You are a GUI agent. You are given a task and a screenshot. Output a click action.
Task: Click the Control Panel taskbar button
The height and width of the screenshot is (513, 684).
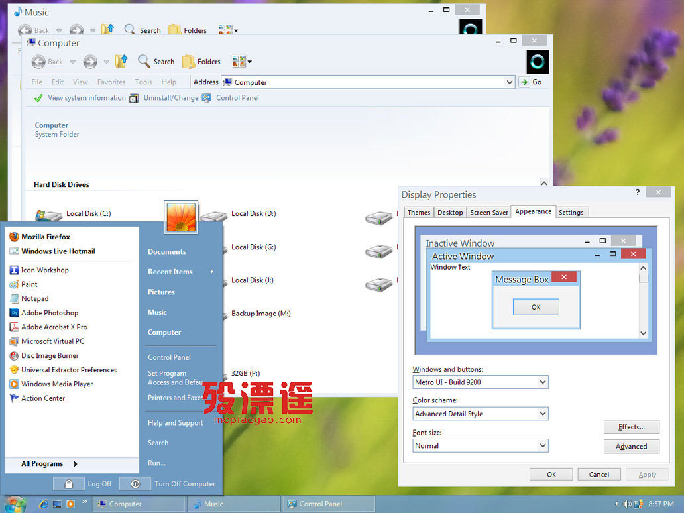coord(328,504)
